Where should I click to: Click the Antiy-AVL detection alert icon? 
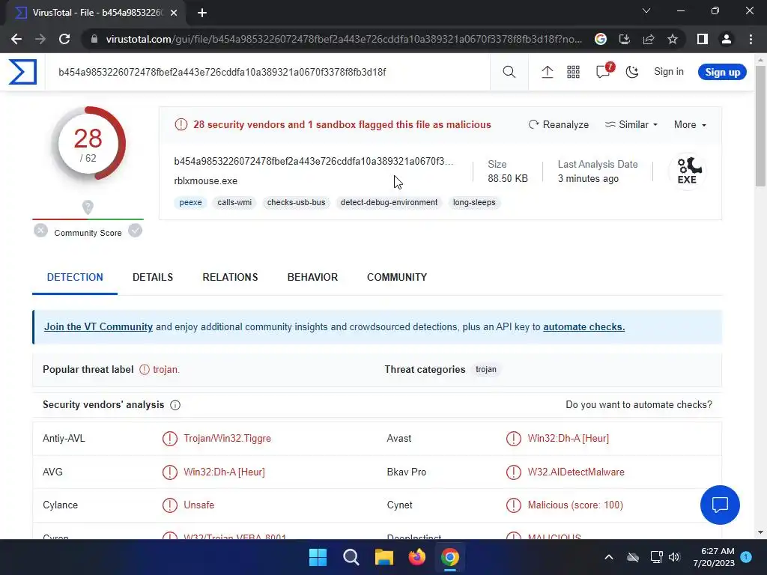[170, 439]
